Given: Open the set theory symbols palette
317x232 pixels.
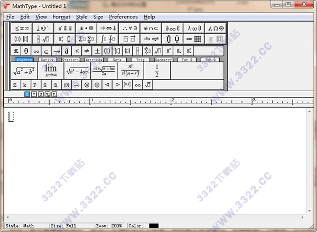Looking at the screenshot, I should click(x=151, y=28).
